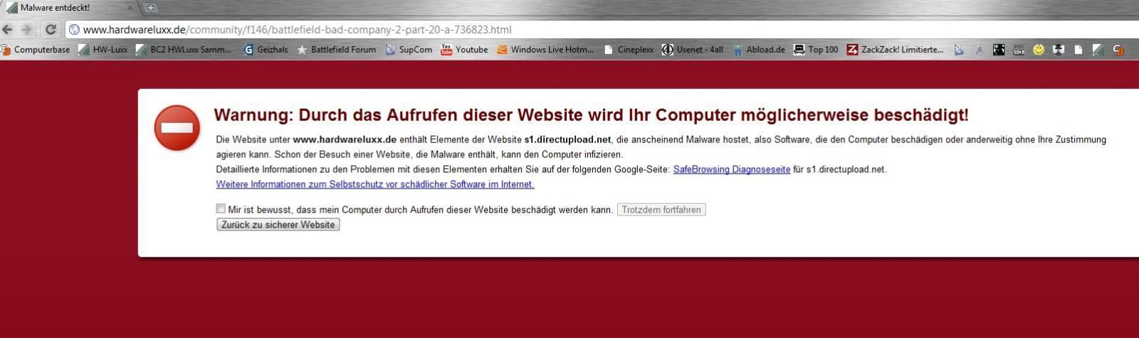Click the URL address bar

602,30
